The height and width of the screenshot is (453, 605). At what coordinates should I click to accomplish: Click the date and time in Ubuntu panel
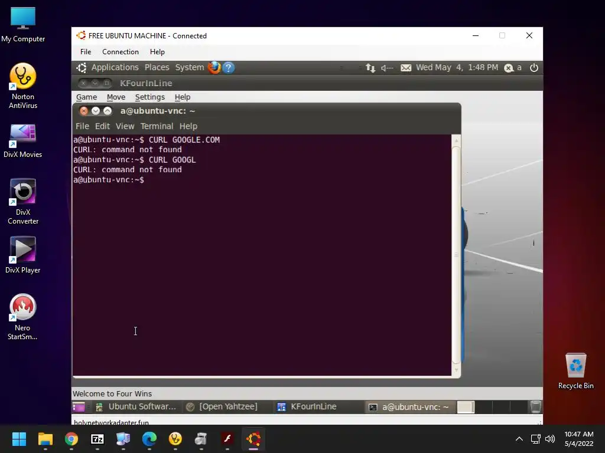coord(457,67)
